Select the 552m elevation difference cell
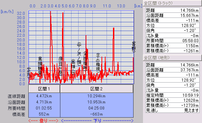The height and width of the screenshot is (123, 202). [x=44, y=114]
